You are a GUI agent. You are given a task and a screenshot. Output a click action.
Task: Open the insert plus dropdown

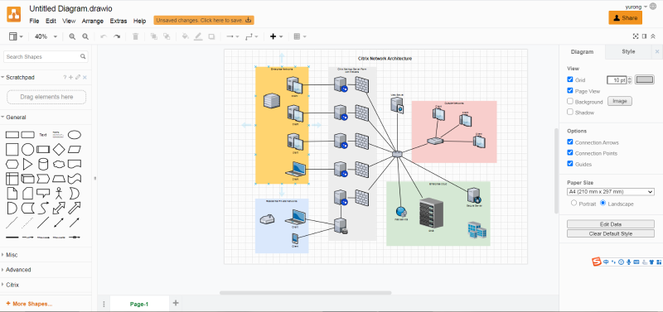pyautogui.click(x=276, y=36)
